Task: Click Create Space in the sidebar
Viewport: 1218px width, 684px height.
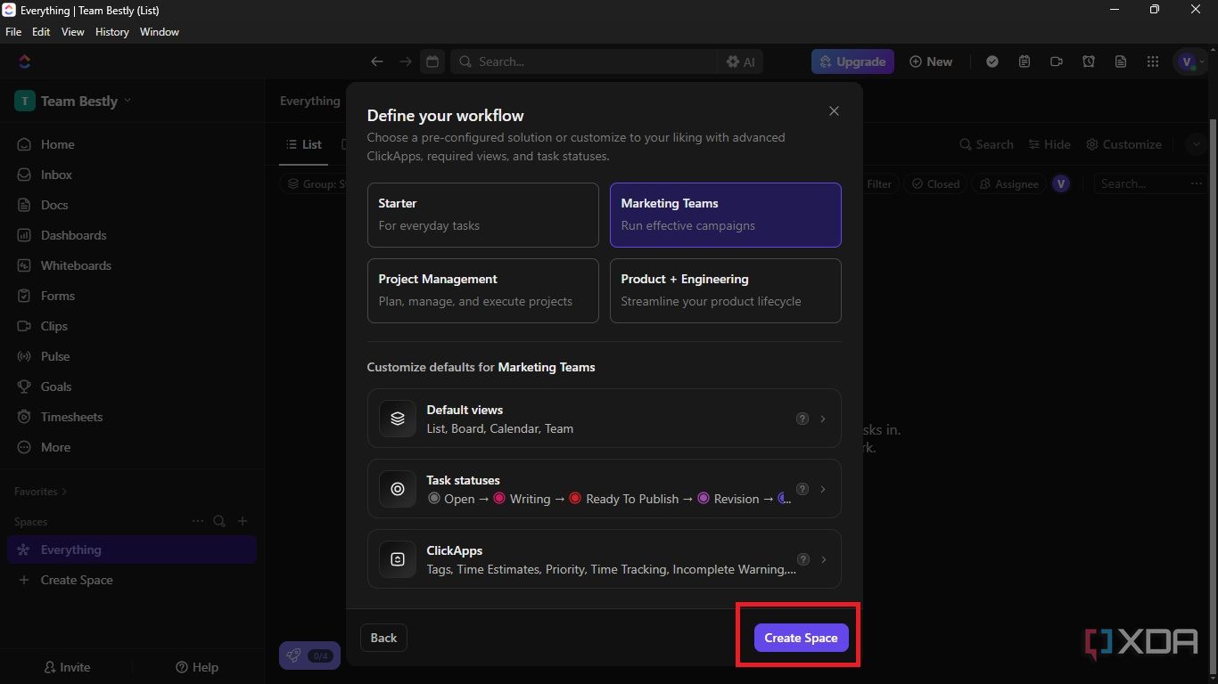Action: point(134,580)
